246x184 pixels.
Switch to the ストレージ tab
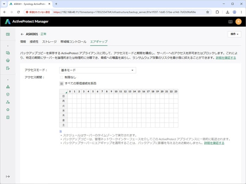[49, 42]
